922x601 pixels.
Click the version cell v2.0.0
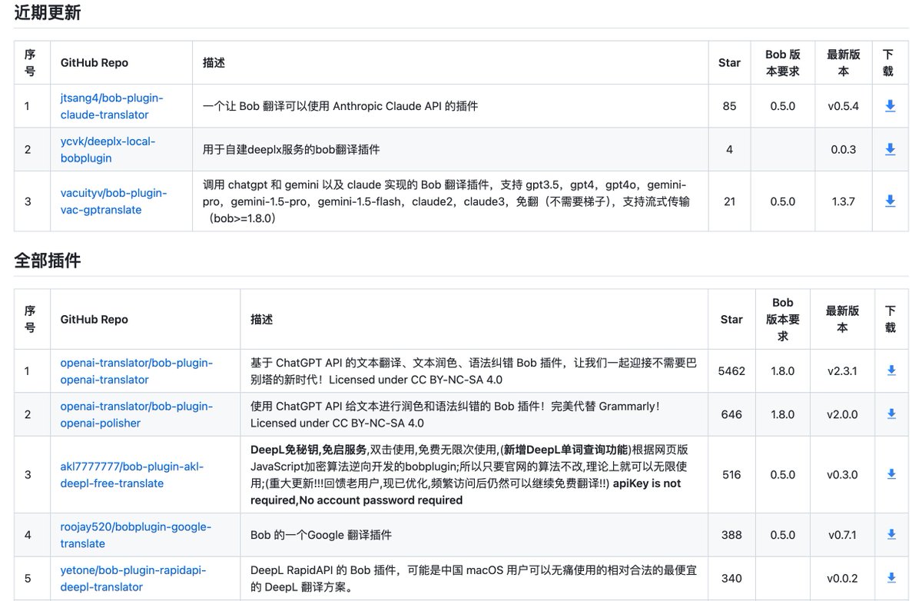tap(842, 414)
